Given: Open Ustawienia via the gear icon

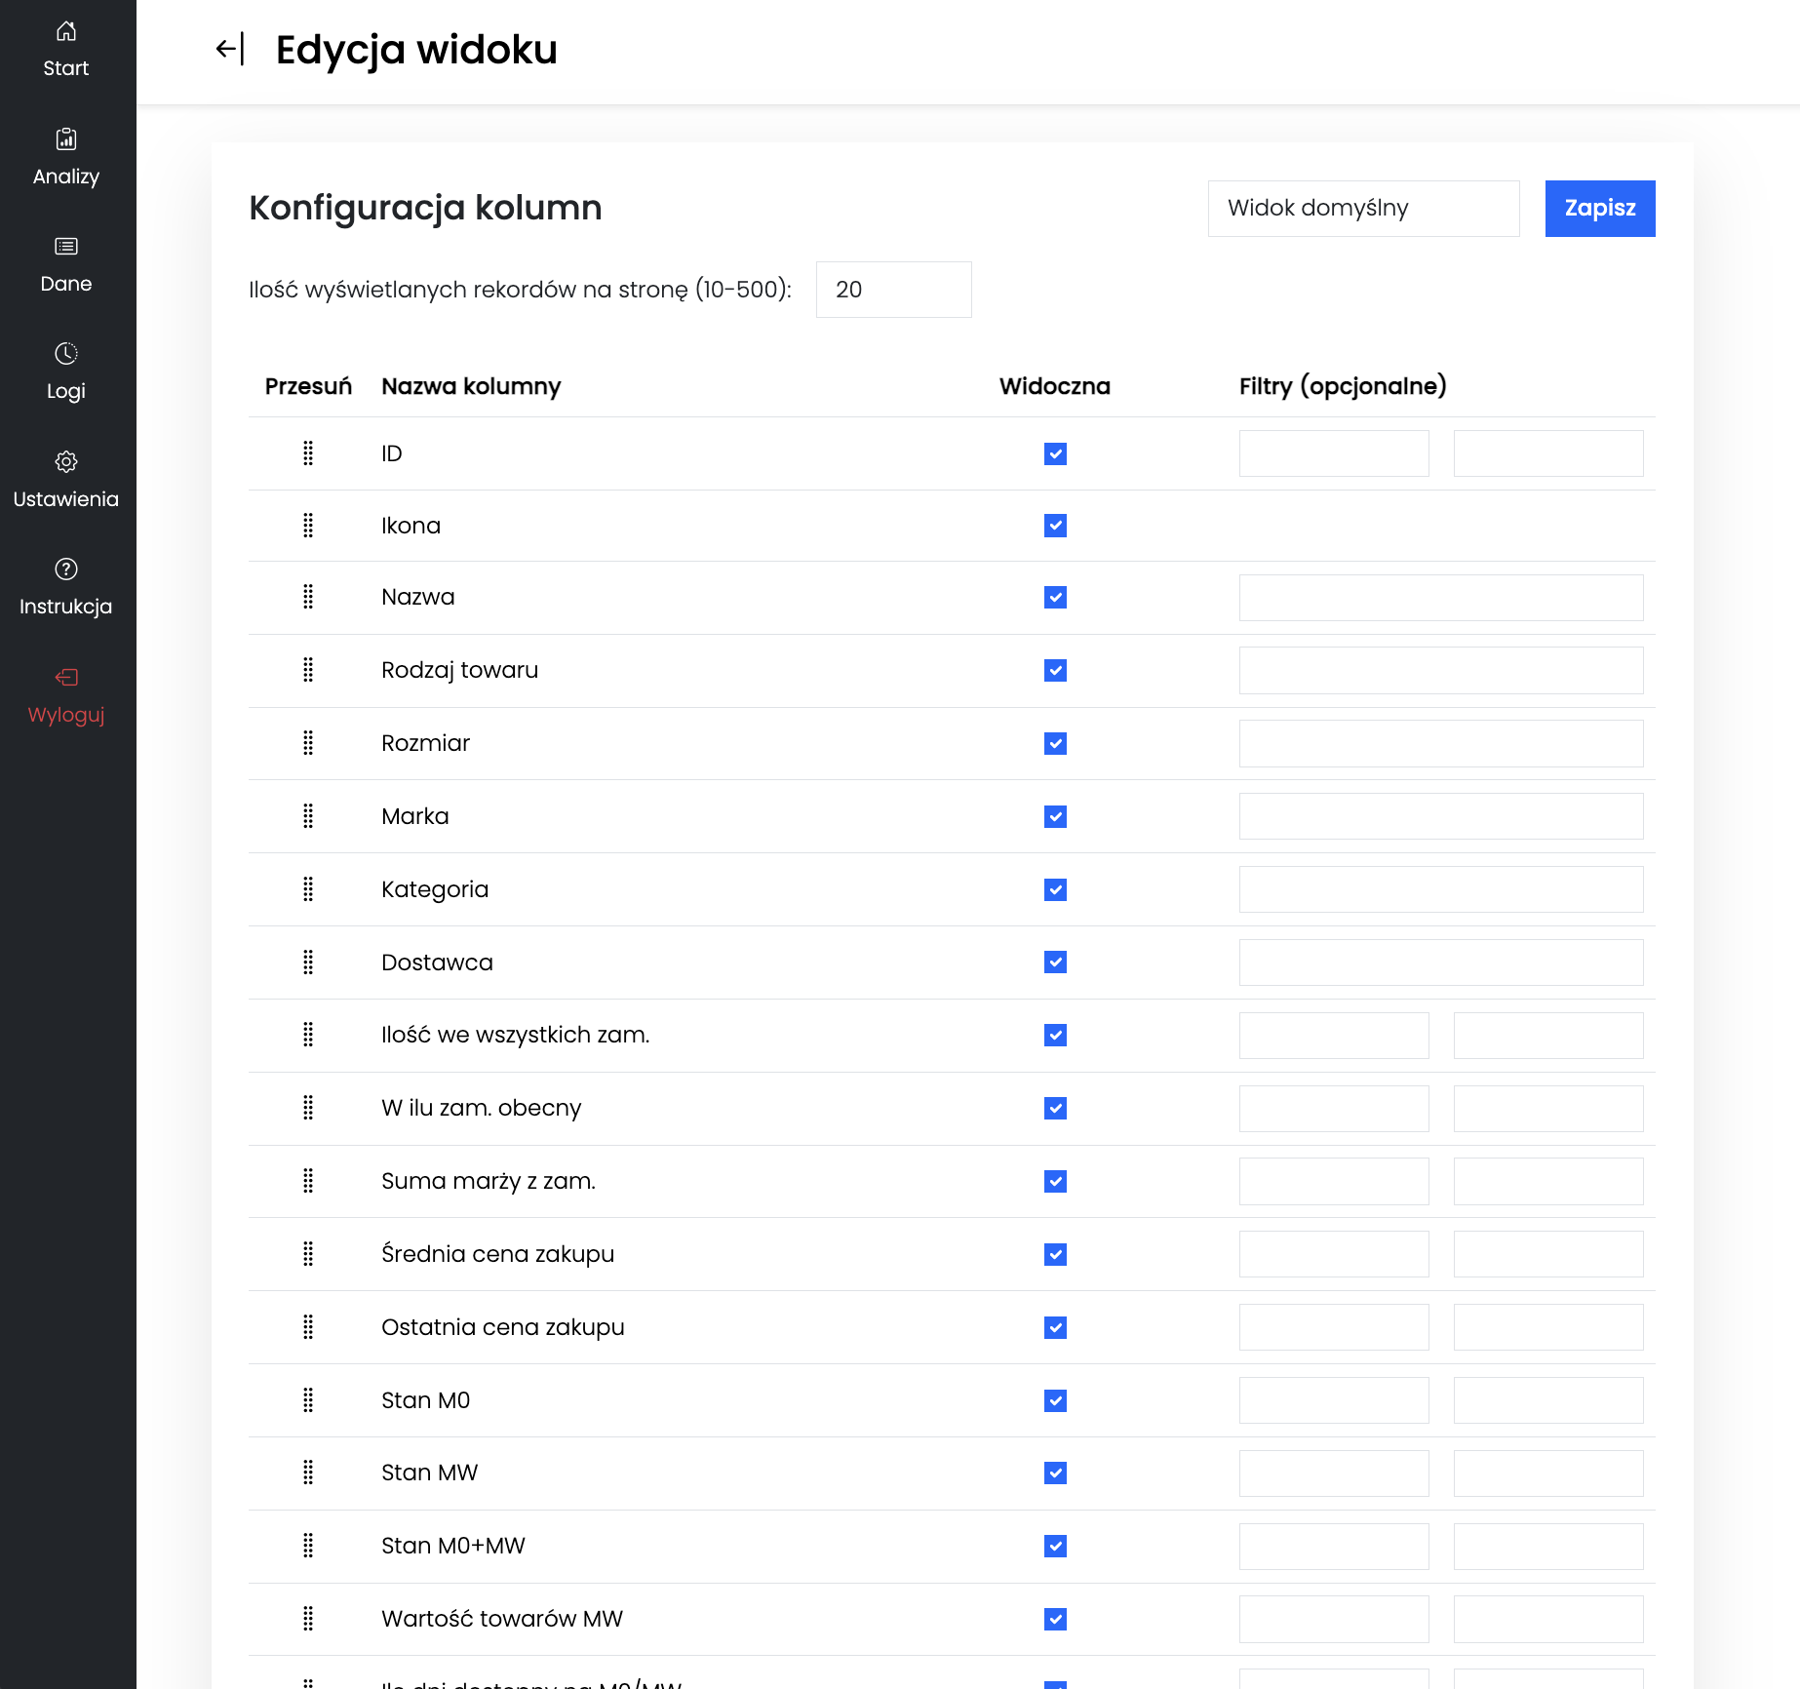Looking at the screenshot, I should click(66, 461).
